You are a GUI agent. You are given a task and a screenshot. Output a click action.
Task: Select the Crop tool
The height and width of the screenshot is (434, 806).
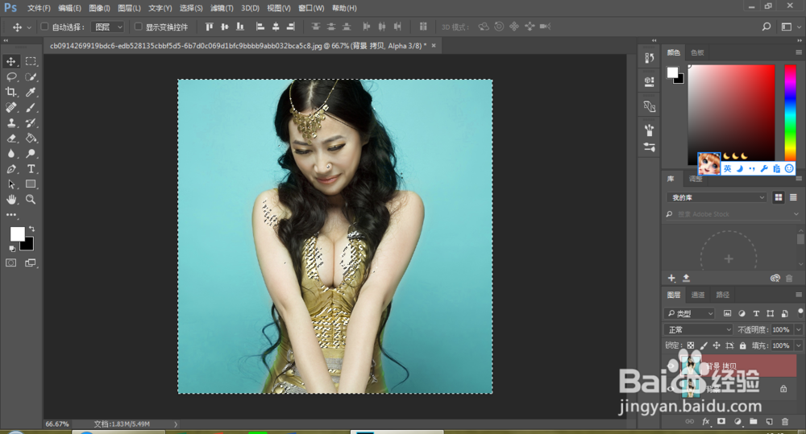[11, 92]
